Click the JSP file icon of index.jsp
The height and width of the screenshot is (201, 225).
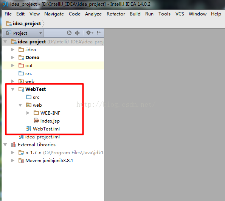point(36,121)
